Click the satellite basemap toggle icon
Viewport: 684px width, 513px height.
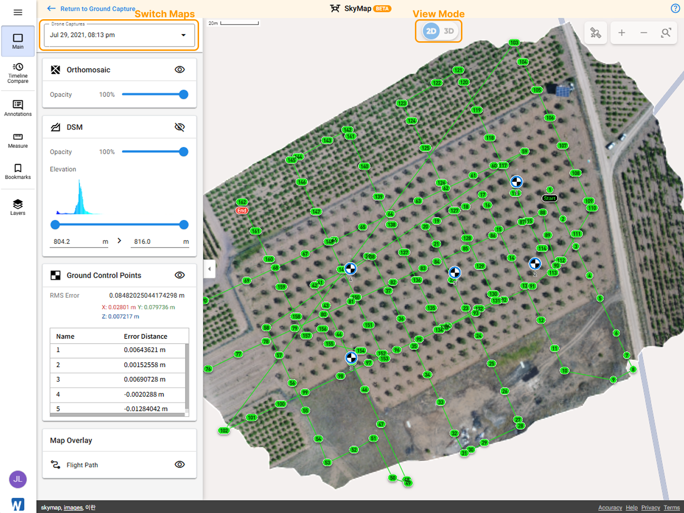click(596, 33)
